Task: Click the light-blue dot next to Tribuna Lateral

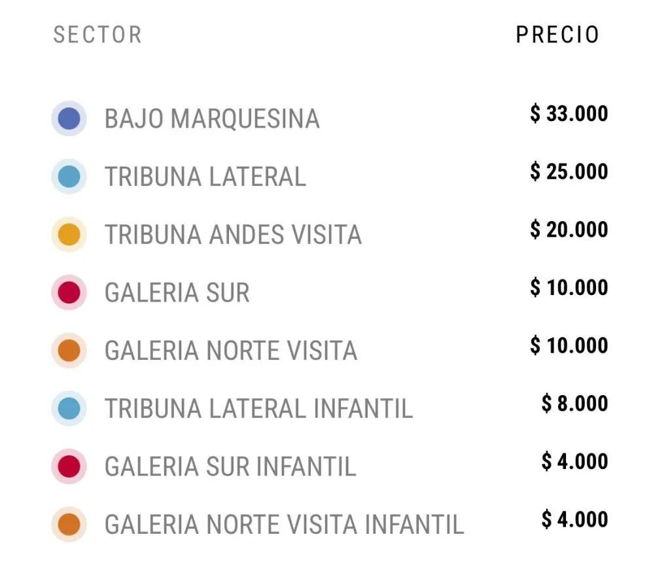Action: 69,177
